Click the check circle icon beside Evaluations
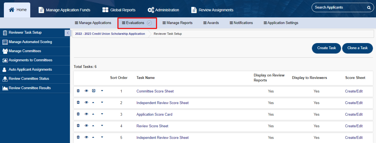376x143 pixels. (x=149, y=23)
